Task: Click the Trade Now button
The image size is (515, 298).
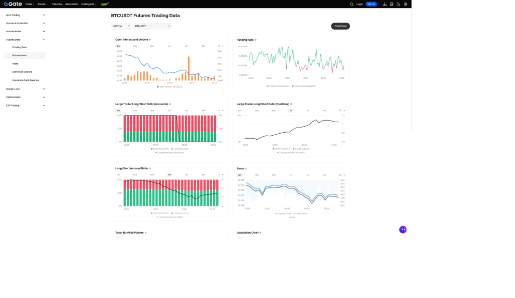Action: pos(340,26)
